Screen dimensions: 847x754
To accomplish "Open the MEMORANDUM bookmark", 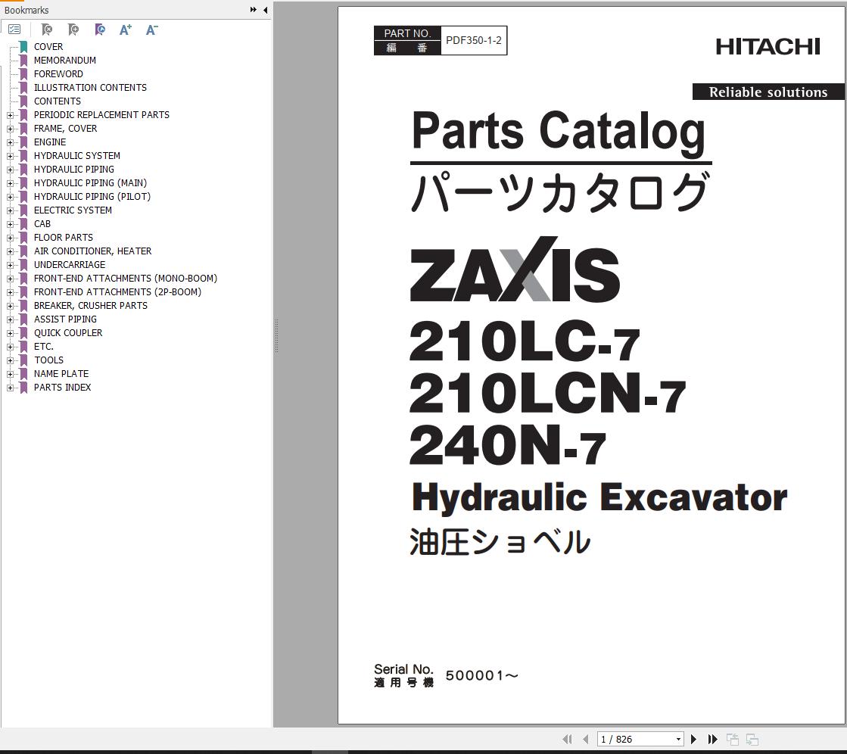I will (65, 61).
